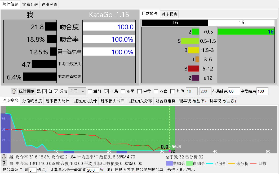Screen dimensions: 279x174
Task: Click the down-arrow icon beside 黑 吻合率
Action: [x=4, y=157]
